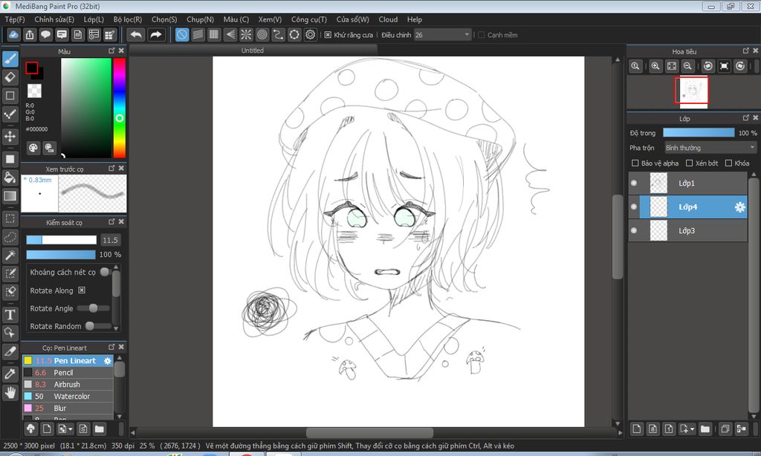Screen dimensions: 761x456
Task: Check Khóa lock option
Action: [728, 163]
